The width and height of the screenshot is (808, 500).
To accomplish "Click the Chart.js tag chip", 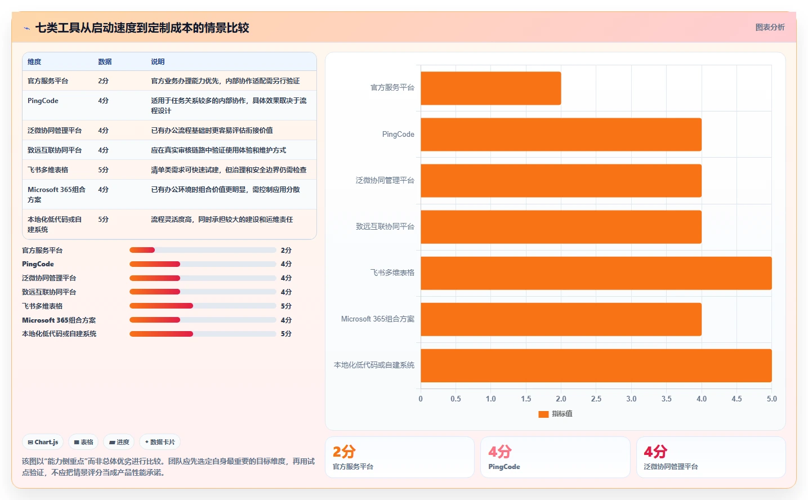I will pos(43,442).
